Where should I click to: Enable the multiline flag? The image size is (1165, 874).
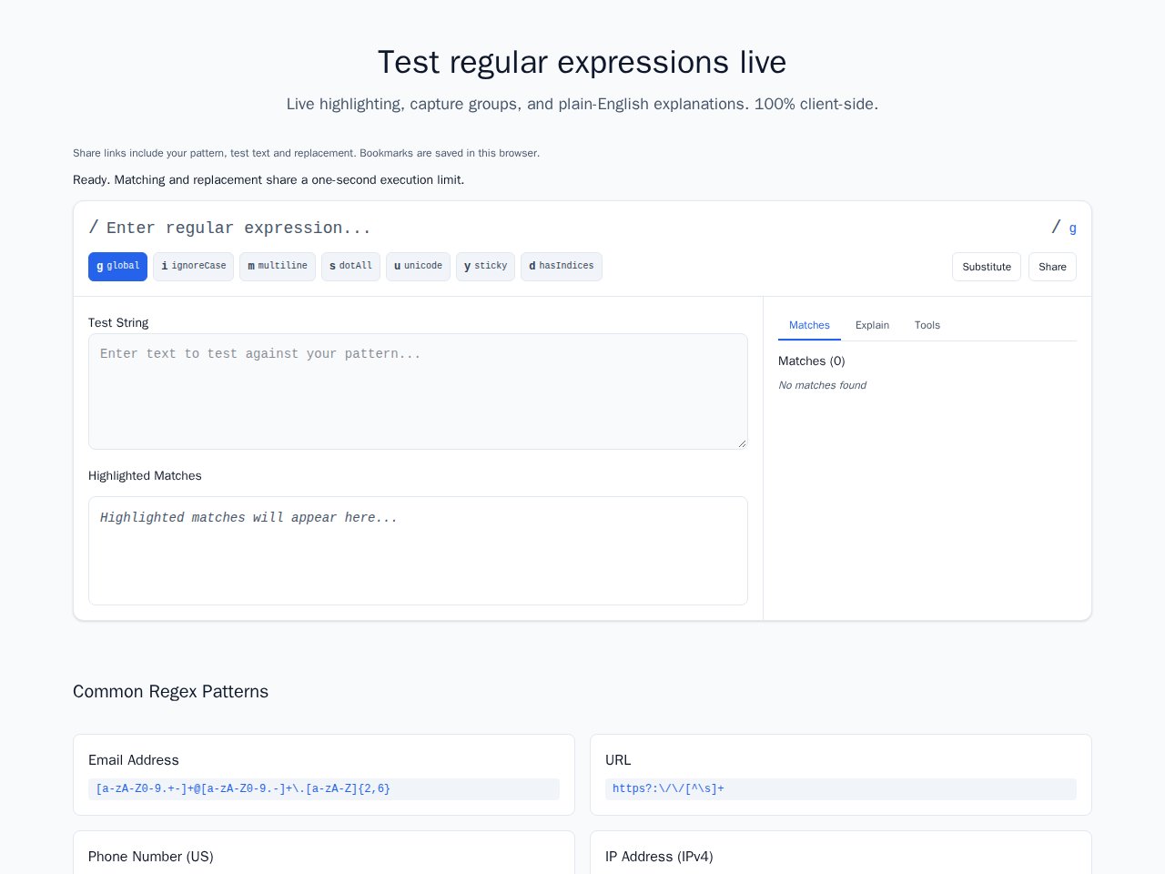pyautogui.click(x=278, y=267)
